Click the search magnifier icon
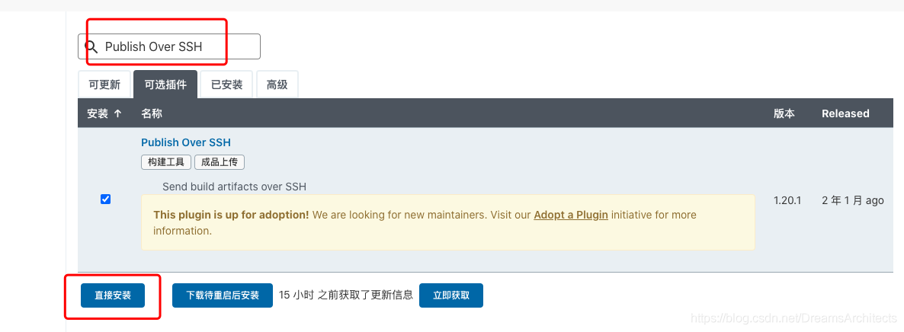Image resolution: width=904 pixels, height=332 pixels. pyautogui.click(x=91, y=46)
